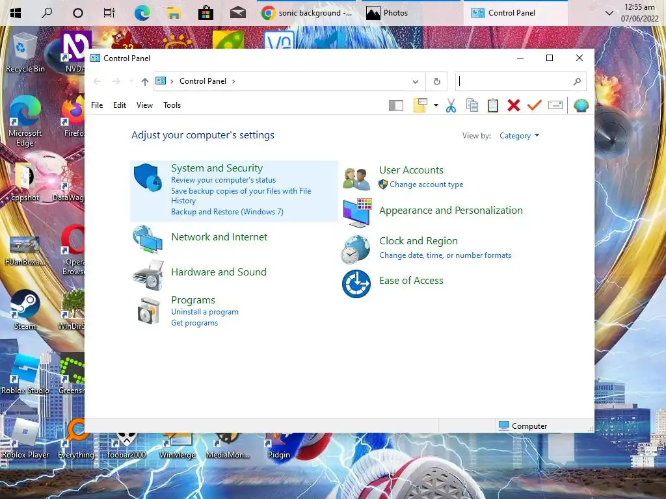Open User Accounts category link

click(411, 170)
